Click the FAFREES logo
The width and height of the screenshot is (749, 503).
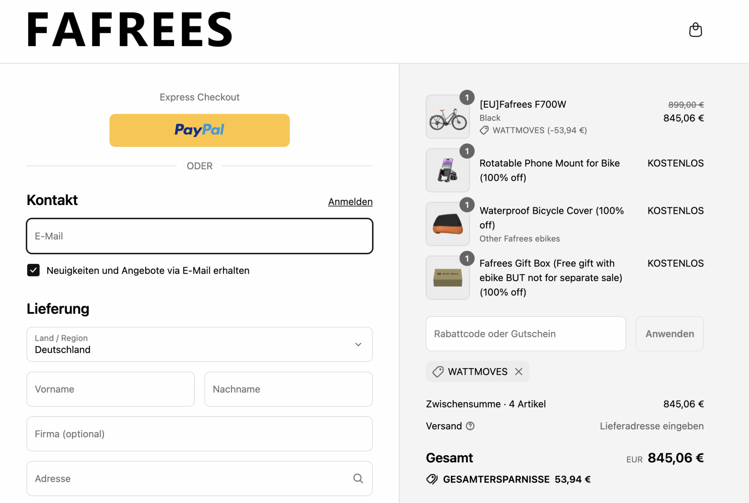point(130,30)
